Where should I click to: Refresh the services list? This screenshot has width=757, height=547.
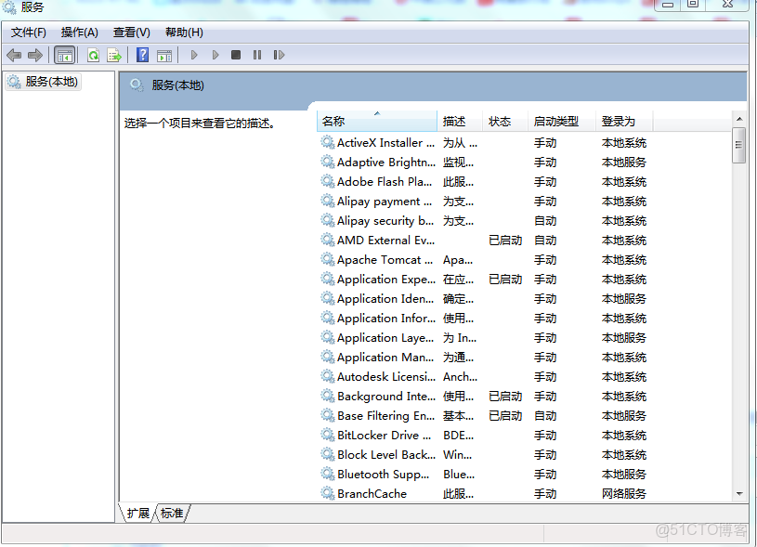93,55
